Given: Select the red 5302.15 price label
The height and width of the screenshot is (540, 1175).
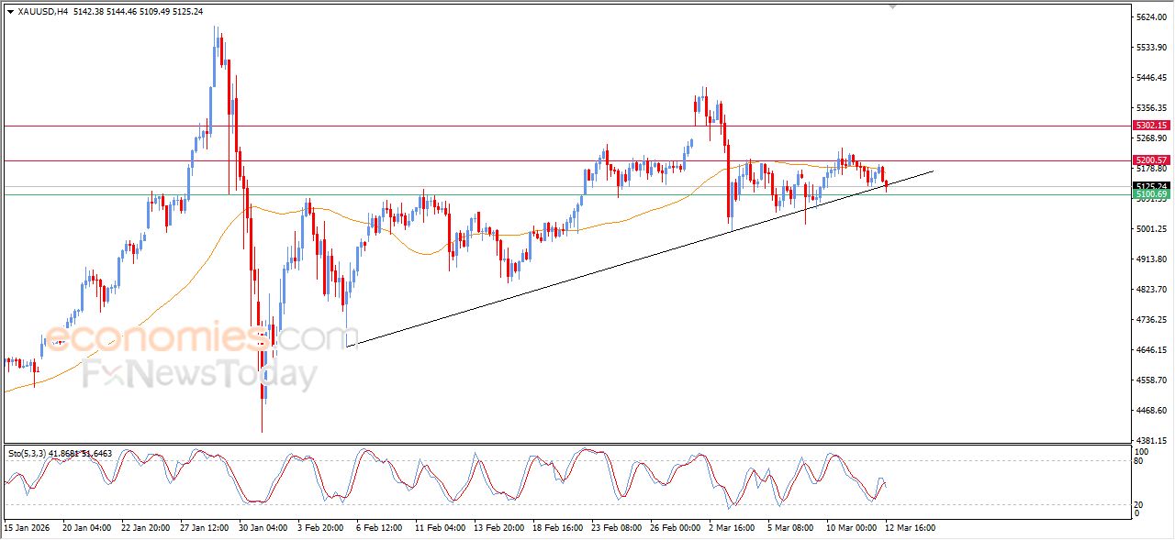Looking at the screenshot, I should coord(1150,126).
